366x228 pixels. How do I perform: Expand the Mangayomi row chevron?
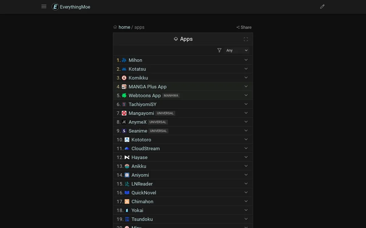pyautogui.click(x=246, y=113)
